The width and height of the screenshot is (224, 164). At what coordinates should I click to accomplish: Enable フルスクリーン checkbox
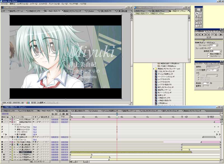[208, 56]
